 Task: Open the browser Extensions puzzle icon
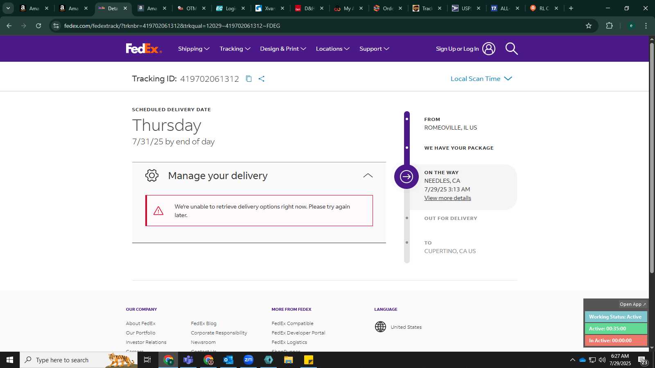(x=609, y=26)
